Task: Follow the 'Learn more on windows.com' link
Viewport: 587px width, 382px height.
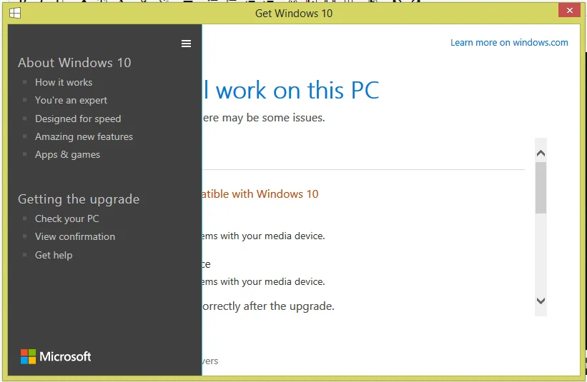Action: click(x=509, y=42)
